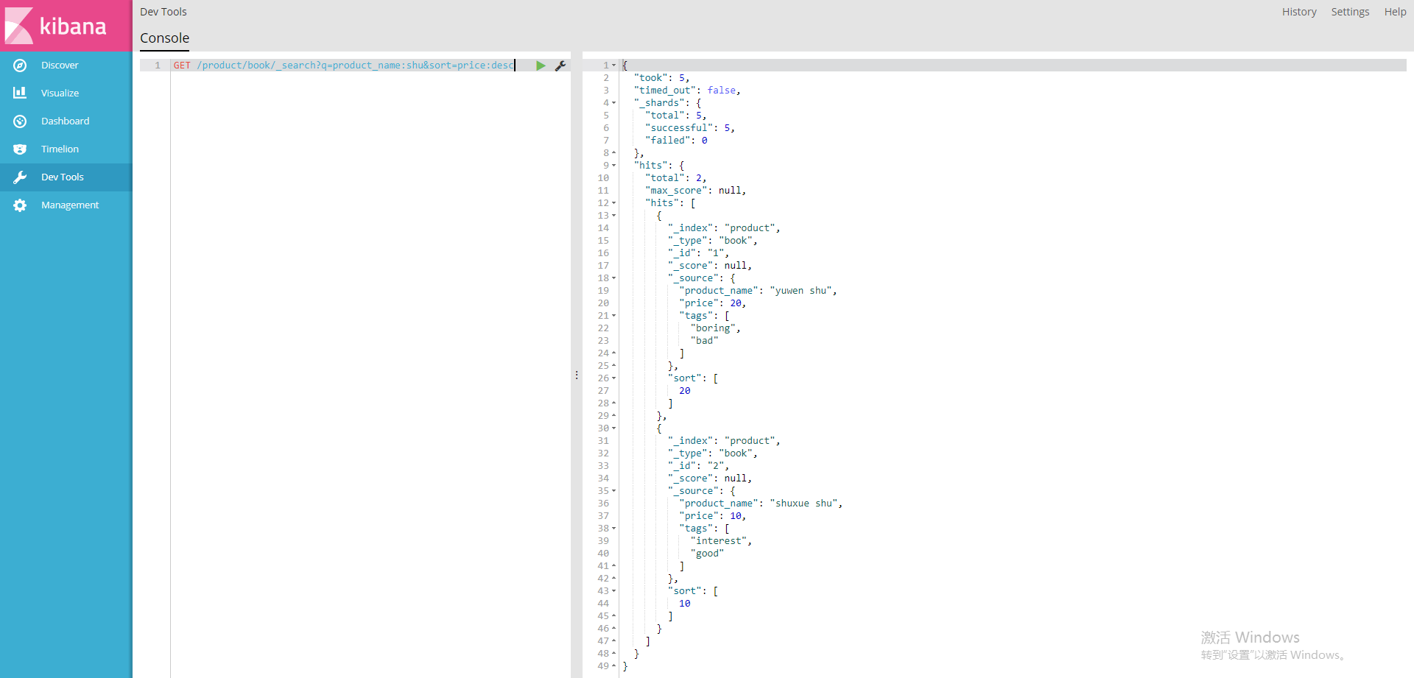Open Visualize bar chart icon
Viewport: 1414px width, 678px height.
point(20,93)
